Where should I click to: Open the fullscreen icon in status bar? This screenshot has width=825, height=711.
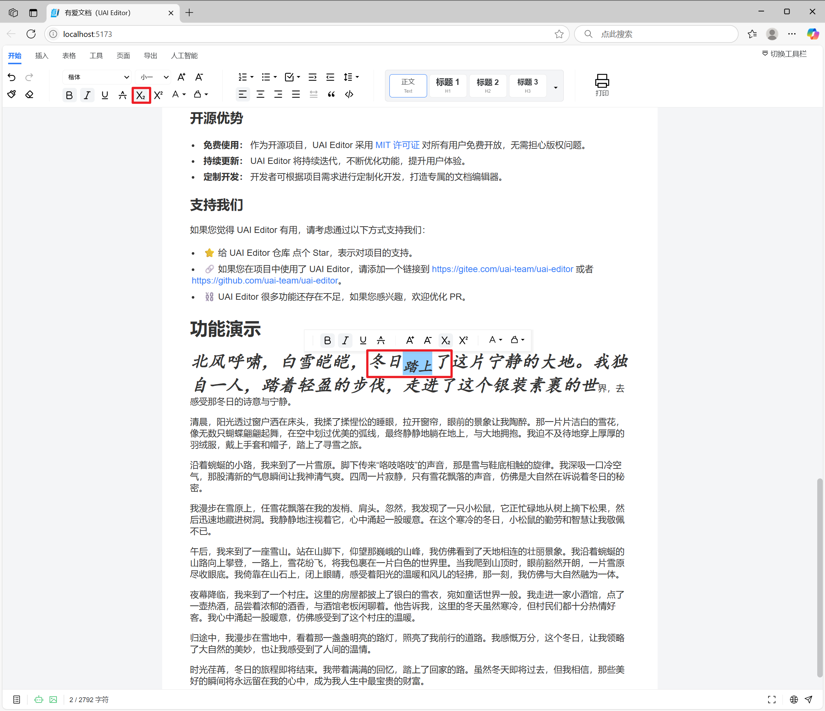[x=772, y=700]
